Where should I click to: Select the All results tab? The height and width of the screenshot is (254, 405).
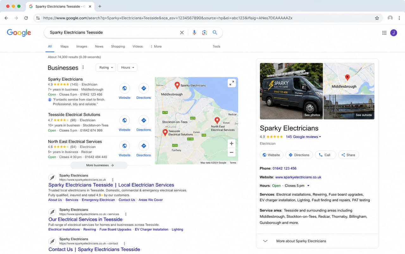coord(50,46)
